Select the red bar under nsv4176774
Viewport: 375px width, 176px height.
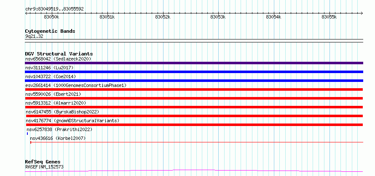coord(194,125)
